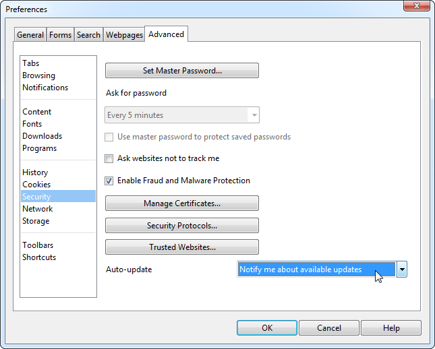Select Cookies in the sidebar list
Screen dimensions: 435x349
(36, 185)
